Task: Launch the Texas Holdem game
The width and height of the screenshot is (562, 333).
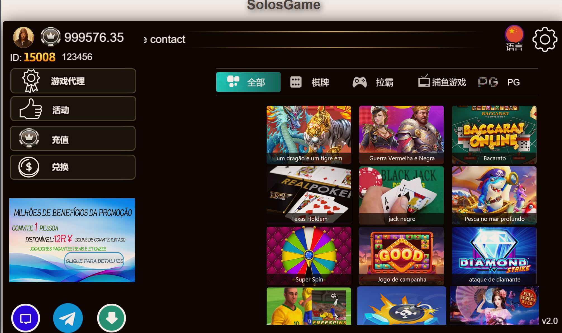Action: (309, 195)
